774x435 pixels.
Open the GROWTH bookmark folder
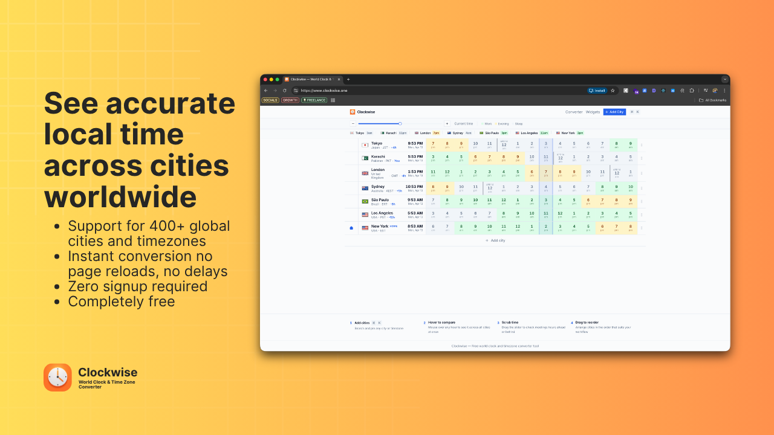tap(290, 100)
